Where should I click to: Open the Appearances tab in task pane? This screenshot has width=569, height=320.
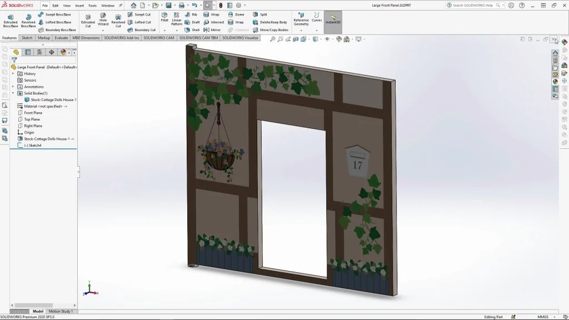(555, 82)
